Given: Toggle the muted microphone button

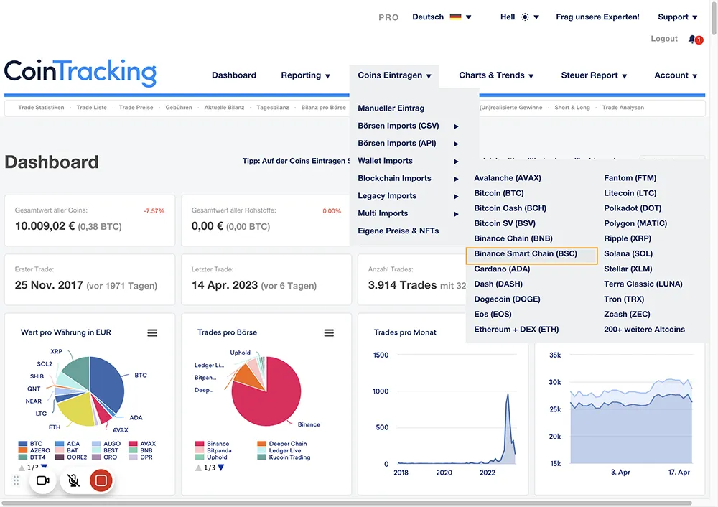Looking at the screenshot, I should [x=72, y=480].
